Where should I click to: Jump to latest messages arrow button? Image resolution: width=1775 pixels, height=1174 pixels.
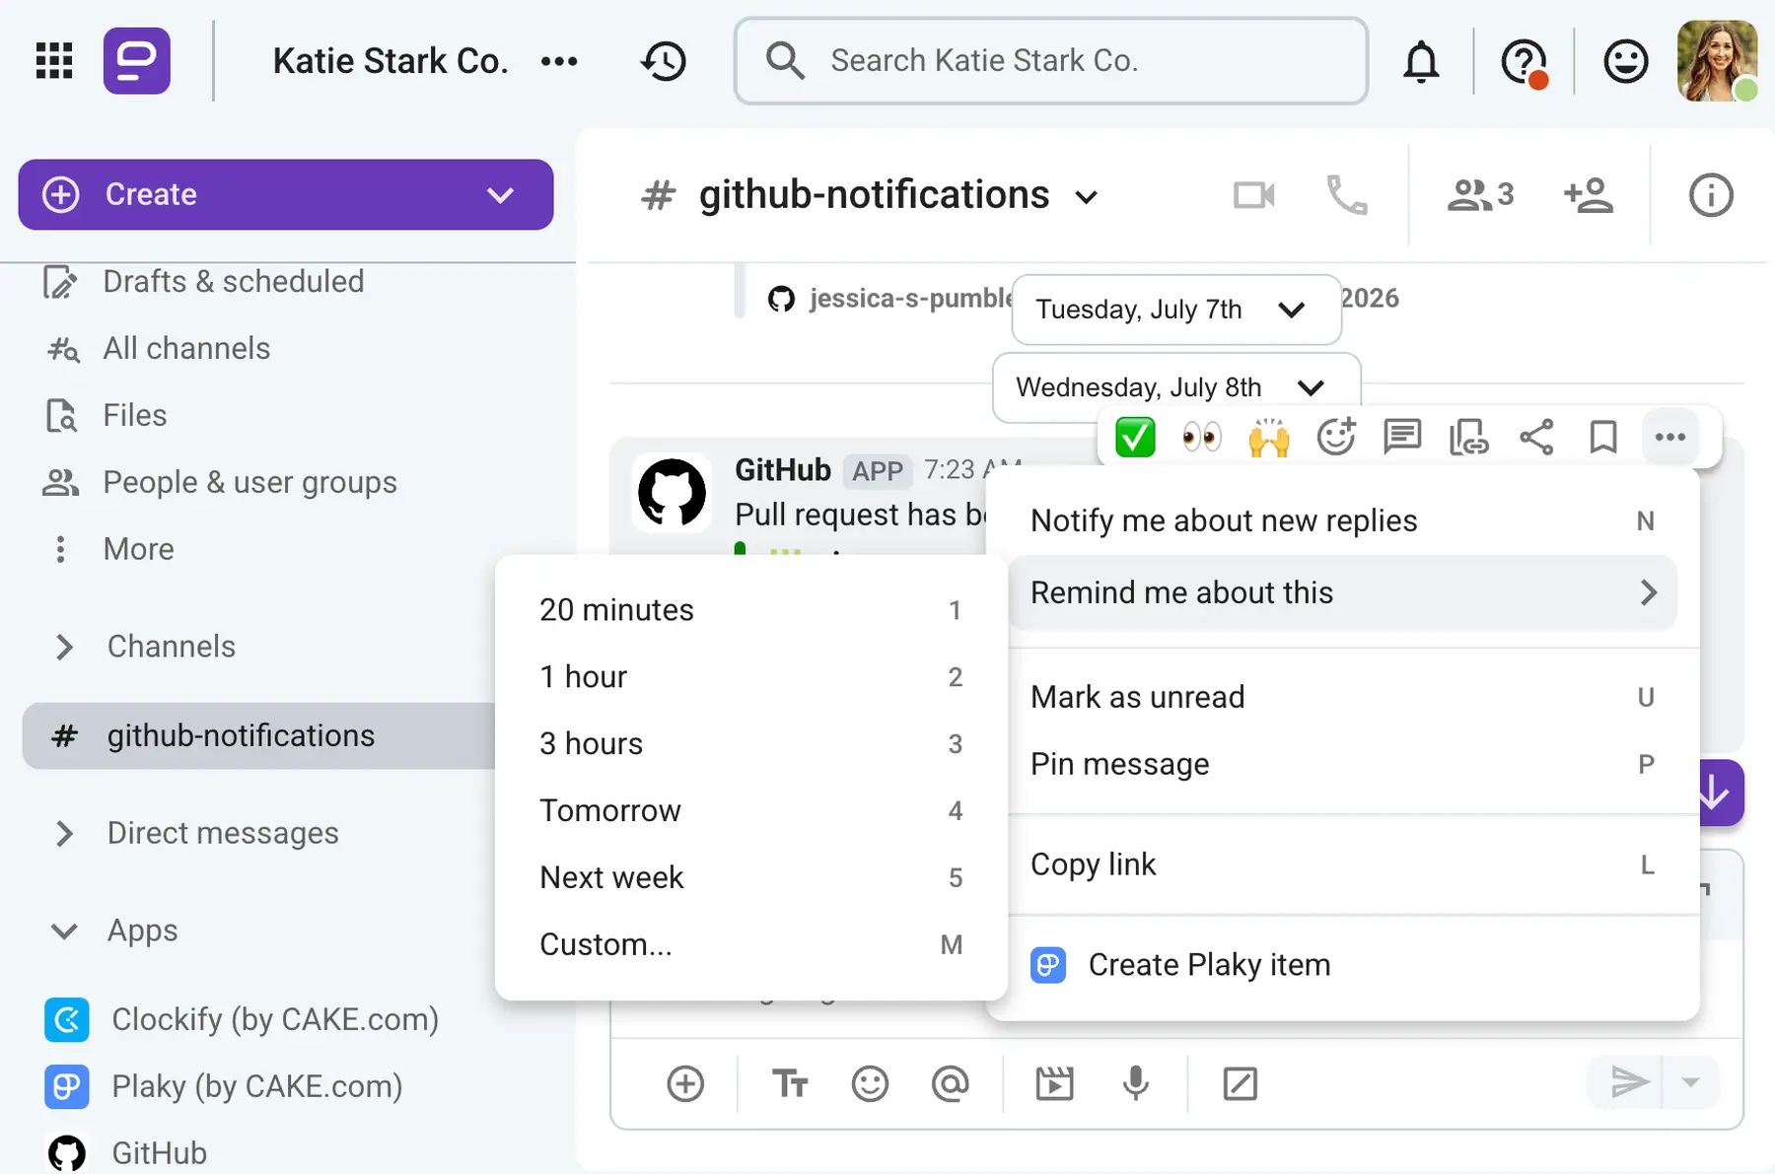click(1719, 792)
